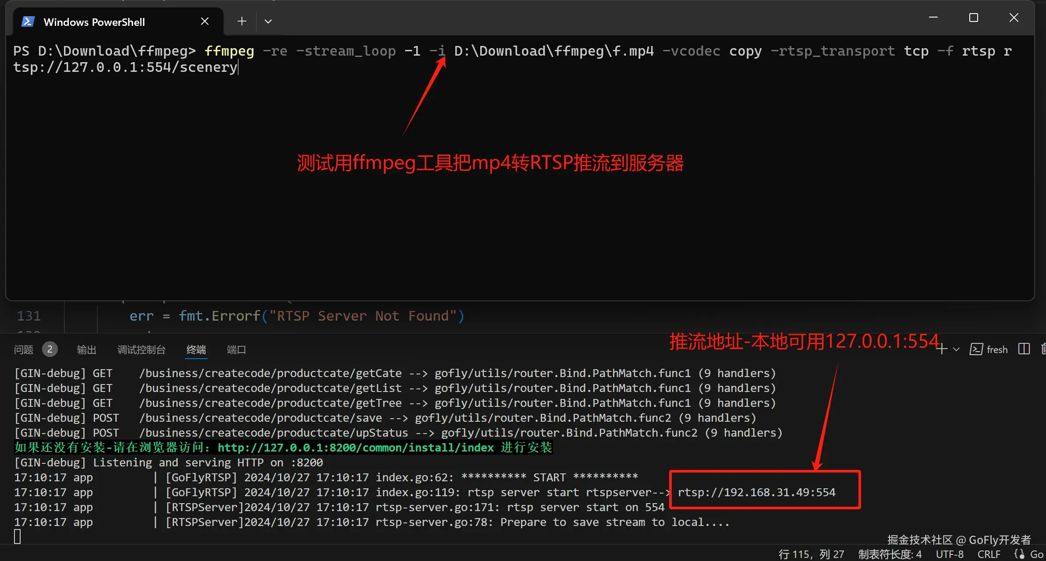Screen dimensions: 1046x561
Task: Click the problems count badge 2
Action: tap(50, 349)
